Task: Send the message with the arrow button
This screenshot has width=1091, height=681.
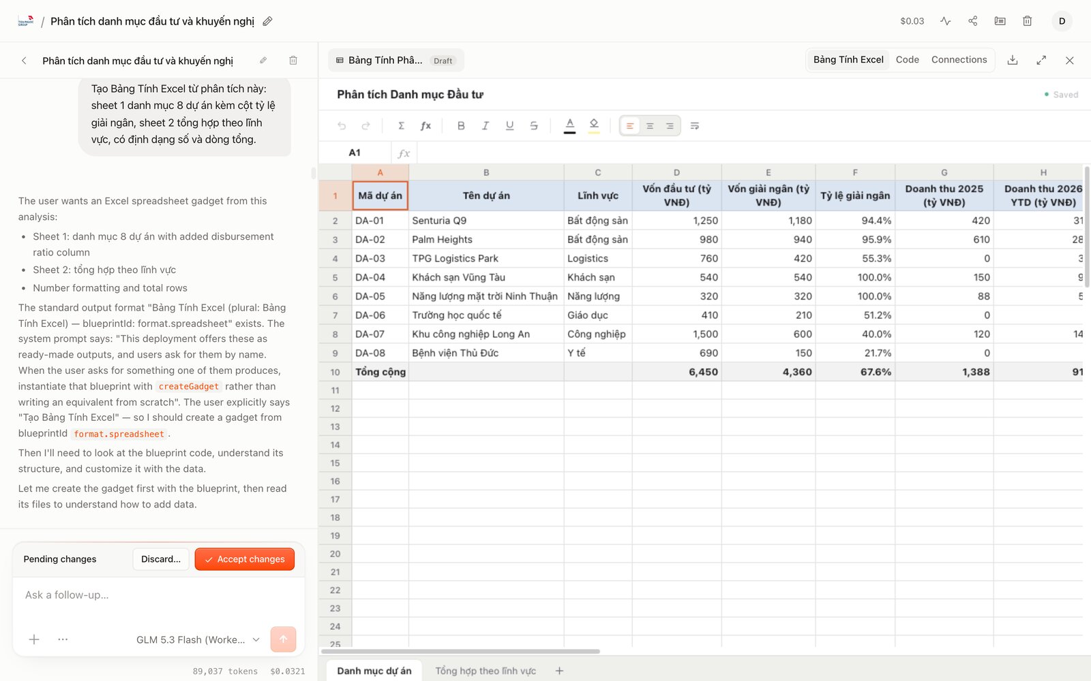Action: [x=283, y=639]
